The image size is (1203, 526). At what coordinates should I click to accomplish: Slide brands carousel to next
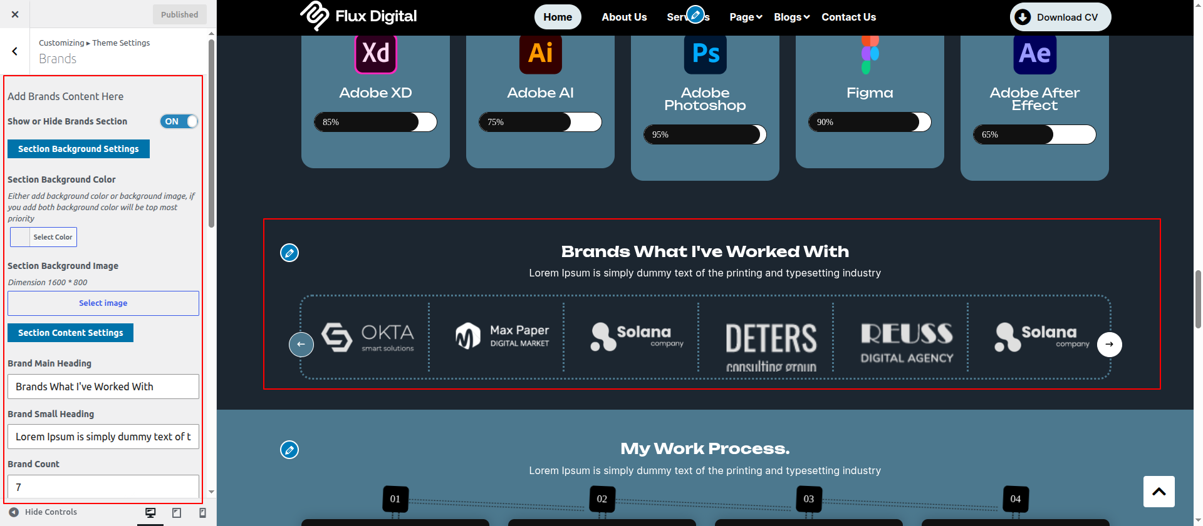click(x=1110, y=345)
